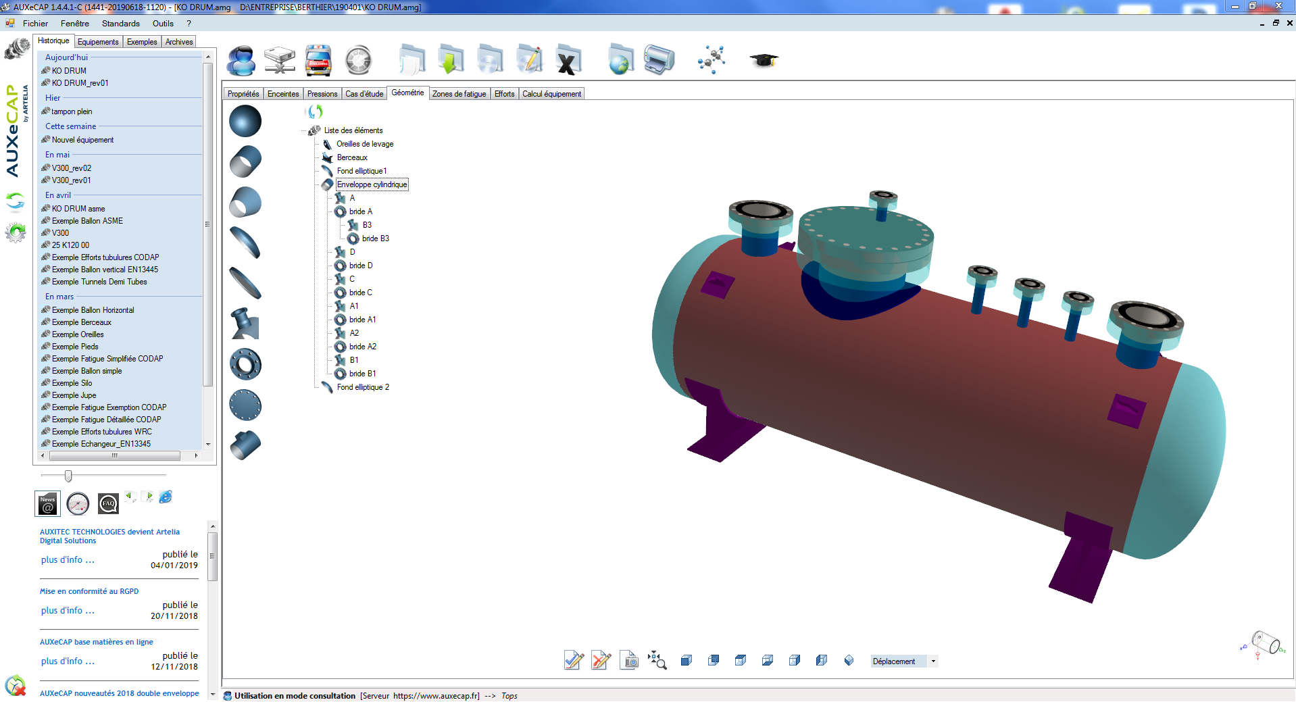
Task: Click plus d'info for RGPD news
Action: tap(68, 610)
